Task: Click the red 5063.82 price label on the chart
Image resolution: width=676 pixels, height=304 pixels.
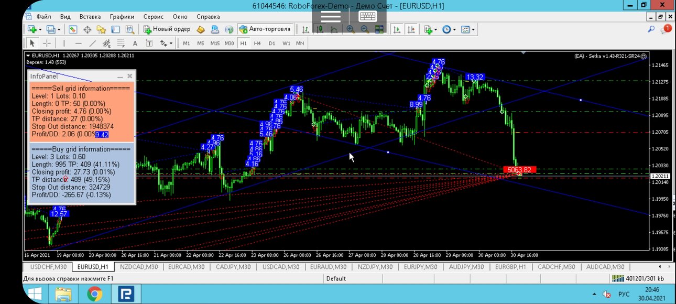Action: (519, 169)
